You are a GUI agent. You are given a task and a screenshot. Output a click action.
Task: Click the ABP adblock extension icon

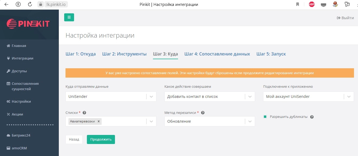pos(311,5)
